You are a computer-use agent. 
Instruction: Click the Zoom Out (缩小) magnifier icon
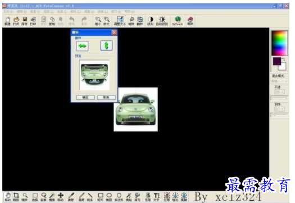click(98, 21)
